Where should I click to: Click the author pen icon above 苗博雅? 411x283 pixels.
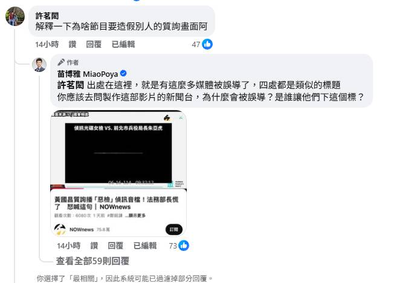pos(61,62)
